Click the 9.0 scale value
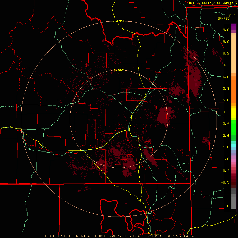 pos(226,42)
